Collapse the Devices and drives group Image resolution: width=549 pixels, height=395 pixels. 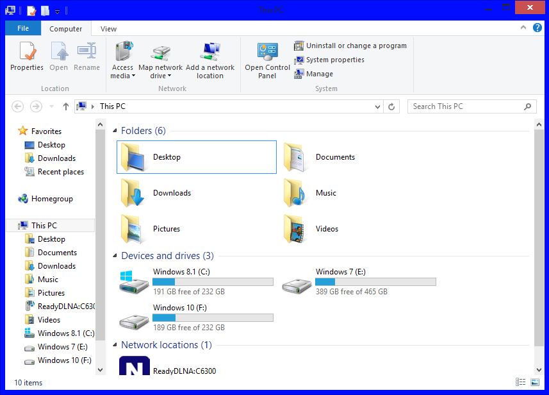tap(115, 256)
